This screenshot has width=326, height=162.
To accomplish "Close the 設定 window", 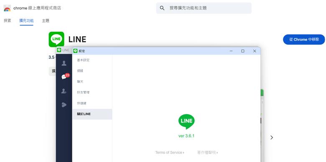I will [x=255, y=51].
